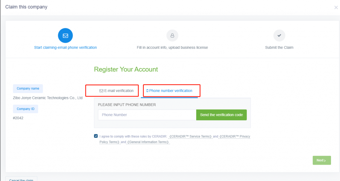The image size is (340, 181).
Task: Click the blue envelope step icon
Action: click(x=65, y=36)
